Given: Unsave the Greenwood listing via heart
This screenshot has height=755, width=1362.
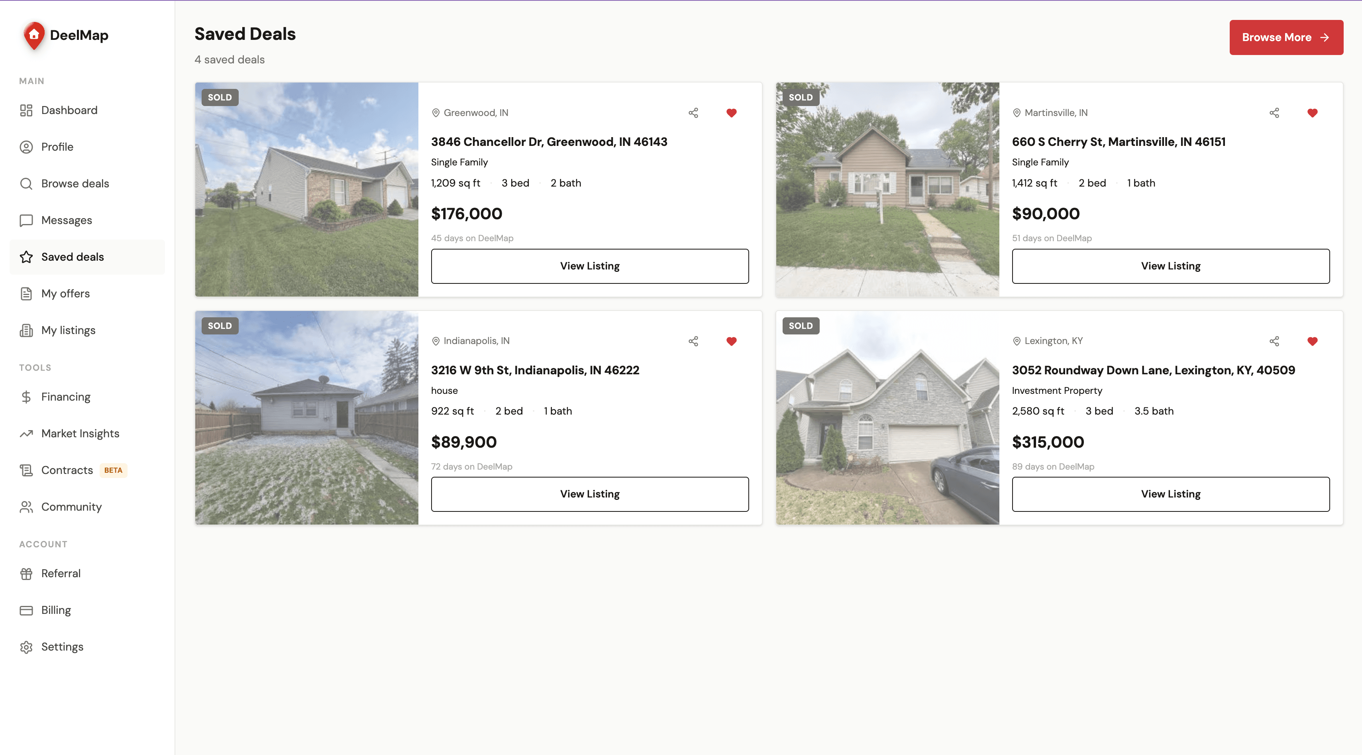Looking at the screenshot, I should coord(731,113).
